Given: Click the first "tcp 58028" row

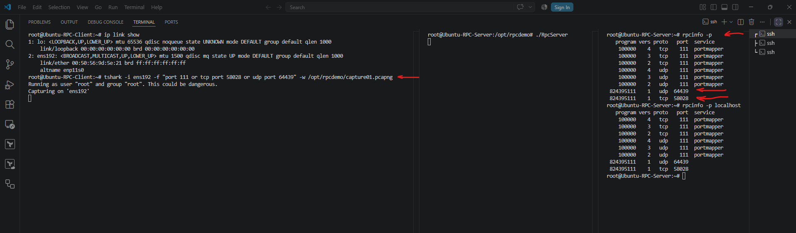Looking at the screenshot, I should pos(649,98).
